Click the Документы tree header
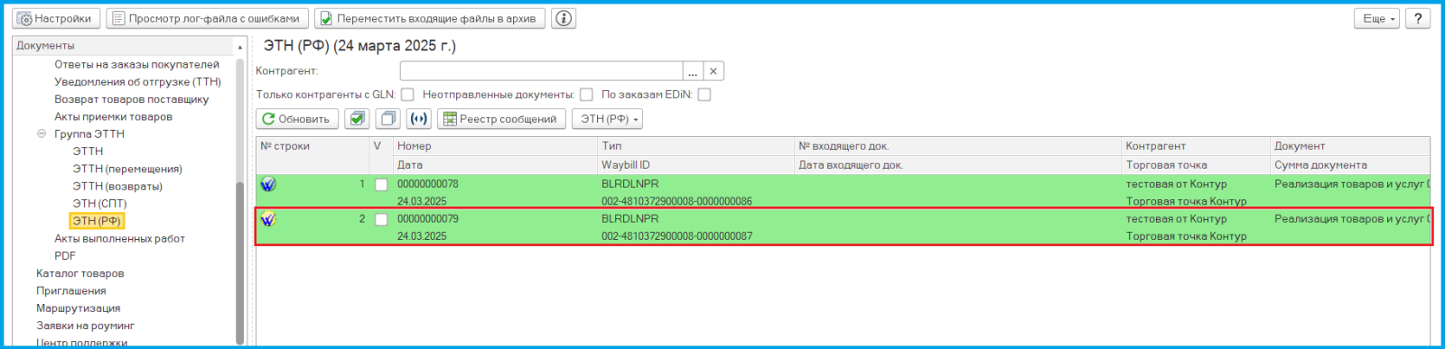The width and height of the screenshot is (1445, 349). (x=45, y=45)
